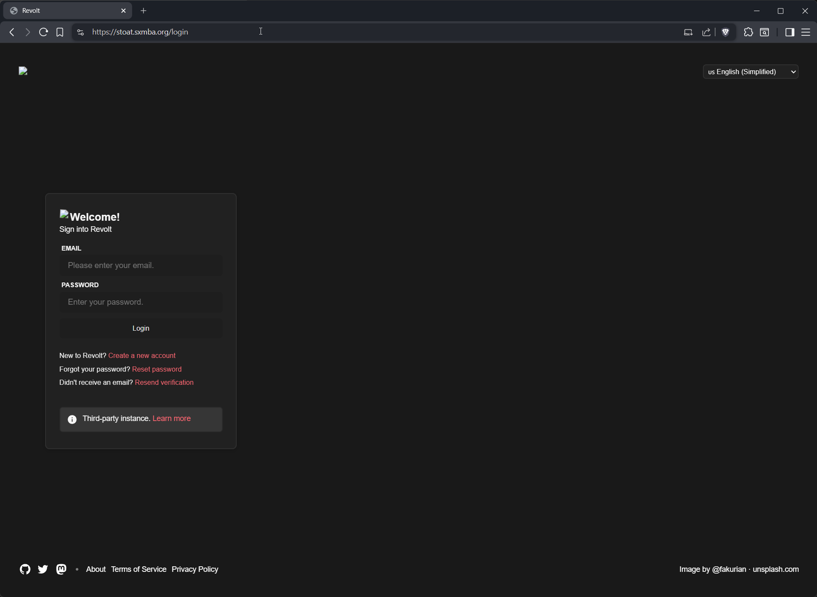Image resolution: width=817 pixels, height=597 pixels.
Task: Toggle the browser sidebar panel
Action: pyautogui.click(x=790, y=32)
